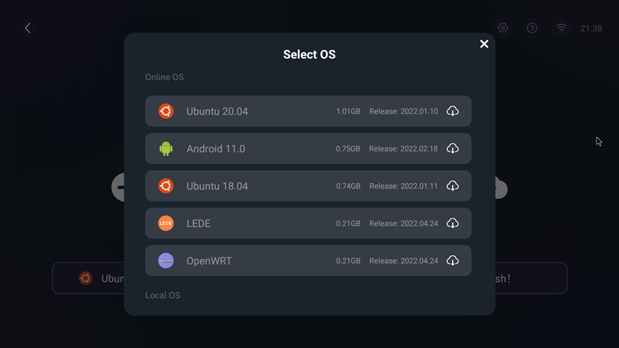Click the purple OpenWRT logo
Image resolution: width=619 pixels, height=348 pixels.
pos(166,261)
